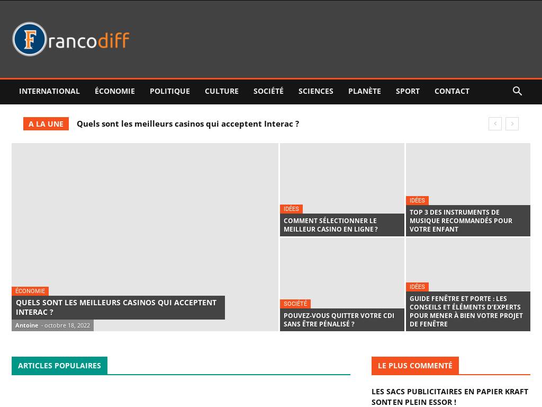Select Politique in the navigation bar
The height and width of the screenshot is (407, 542).
pos(169,91)
